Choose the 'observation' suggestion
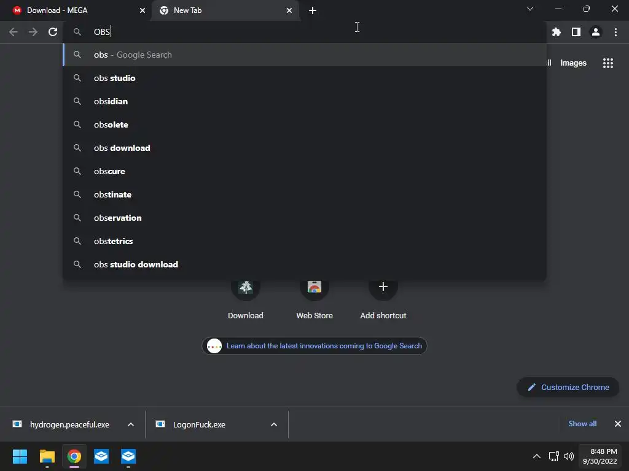The height and width of the screenshot is (471, 629). point(305,218)
